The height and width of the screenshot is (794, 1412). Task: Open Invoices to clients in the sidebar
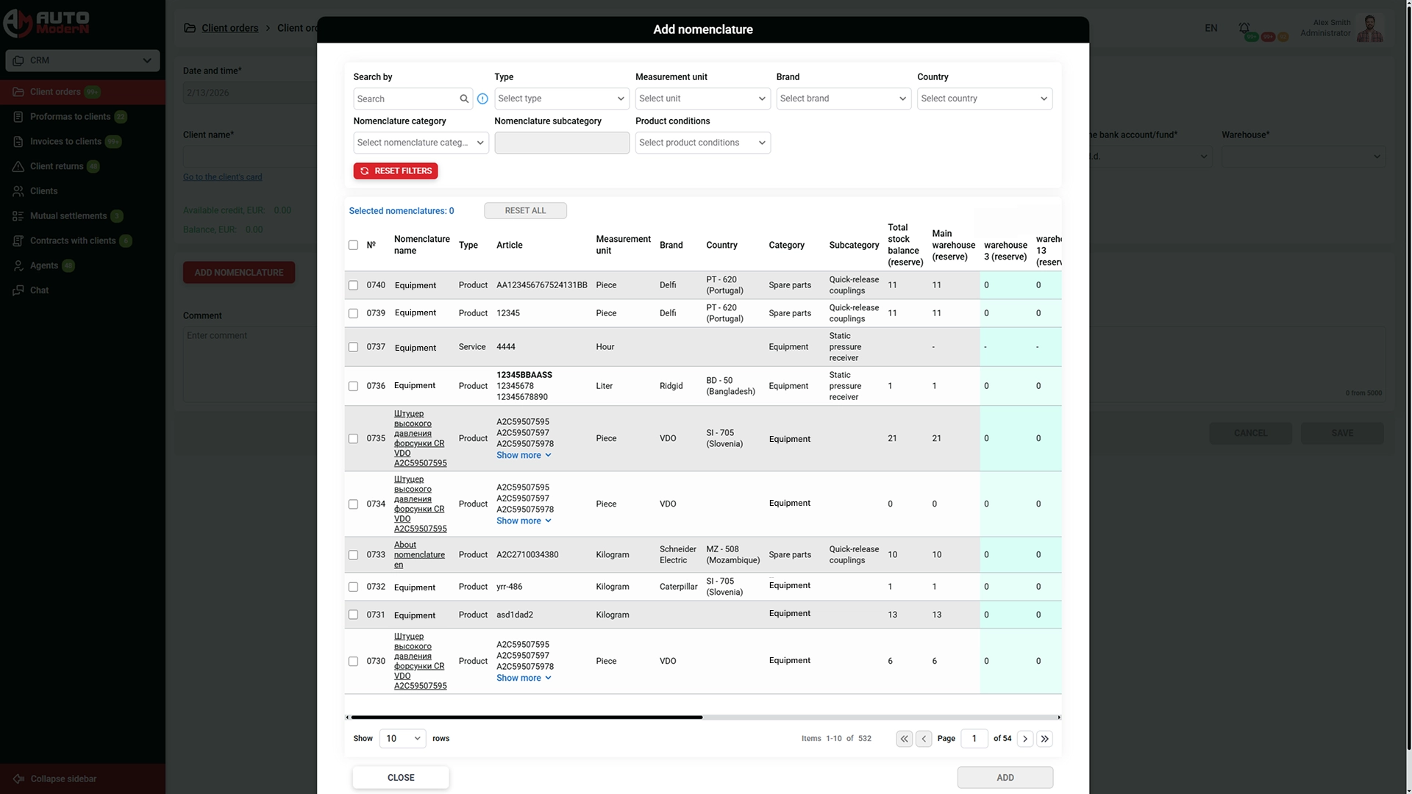click(66, 141)
